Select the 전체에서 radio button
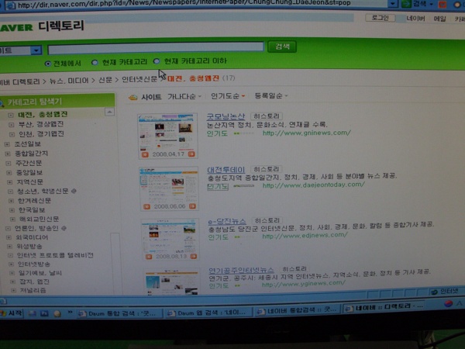 48,64
